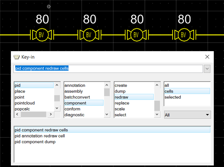Click right arrow of horizontal scrollbar
This screenshot has height=167, width=224.
(51, 114)
